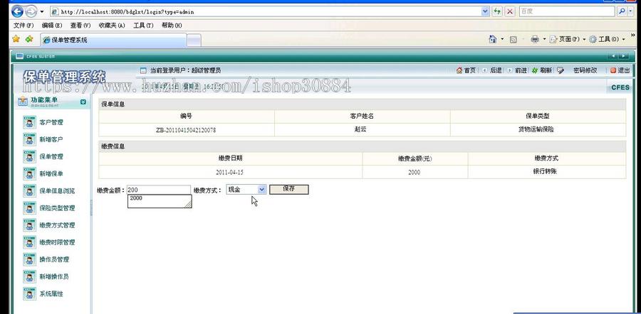The width and height of the screenshot is (641, 314).
Task: Collapse the 功能菜单 panel arrow
Action: pyautogui.click(x=83, y=102)
